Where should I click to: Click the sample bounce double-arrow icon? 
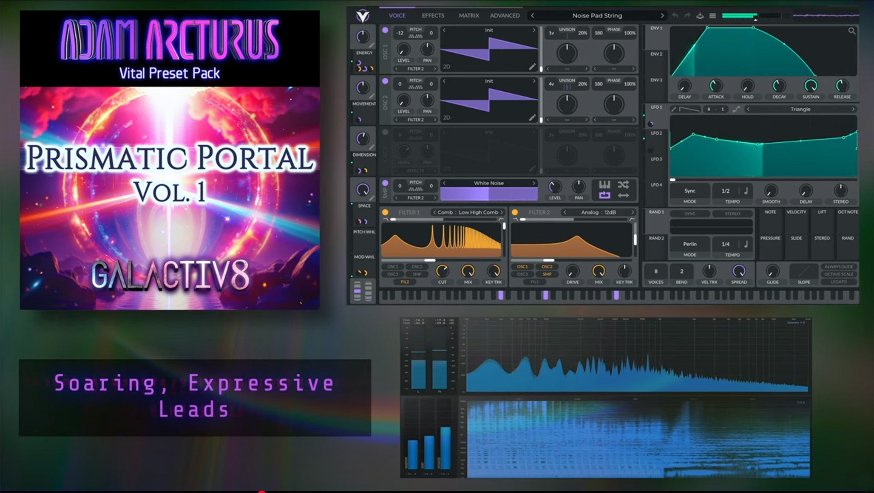tap(623, 195)
